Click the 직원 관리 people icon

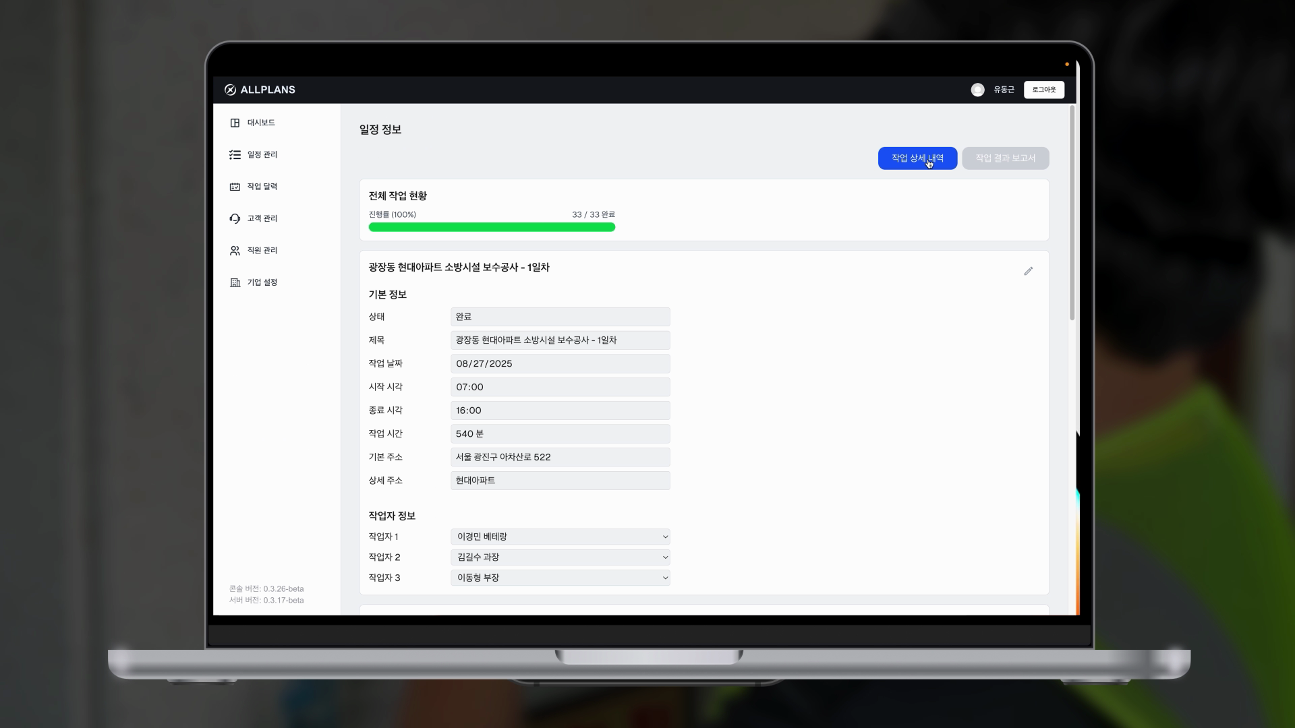coord(235,250)
